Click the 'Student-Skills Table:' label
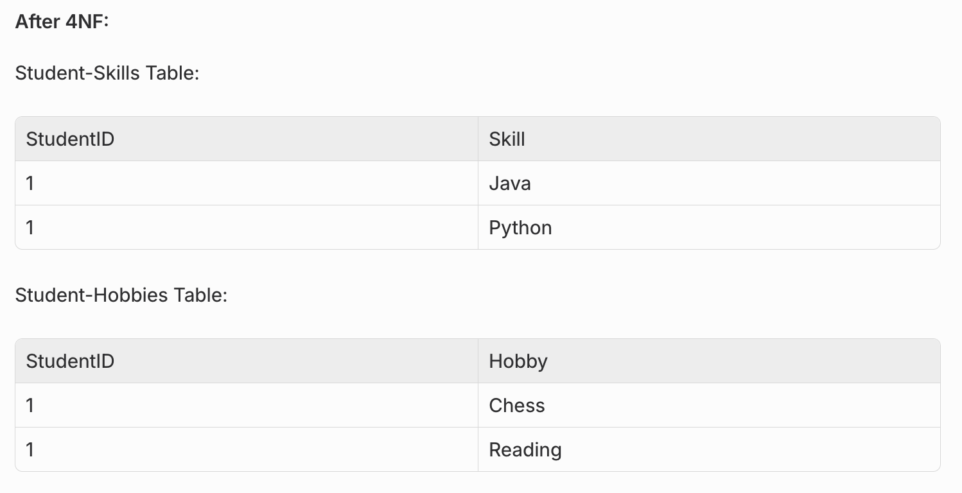 (107, 73)
